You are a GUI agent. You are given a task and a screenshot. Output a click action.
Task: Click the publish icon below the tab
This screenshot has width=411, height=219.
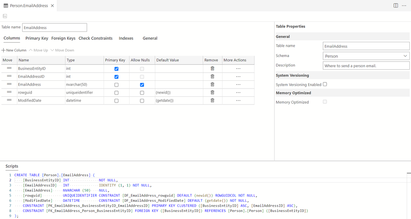tap(5, 16)
